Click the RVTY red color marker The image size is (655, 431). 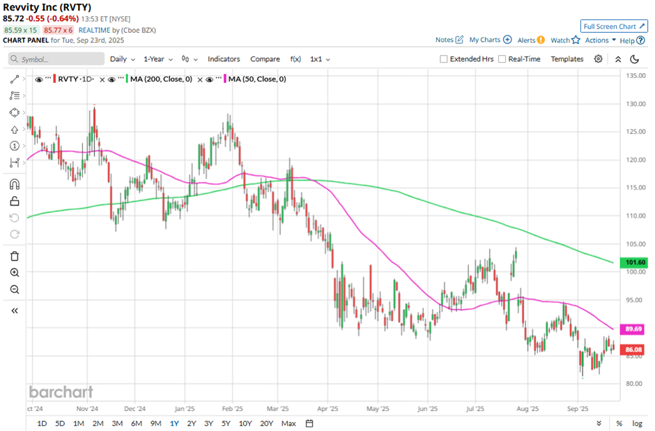point(55,79)
